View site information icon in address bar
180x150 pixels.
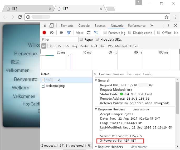point(28,17)
